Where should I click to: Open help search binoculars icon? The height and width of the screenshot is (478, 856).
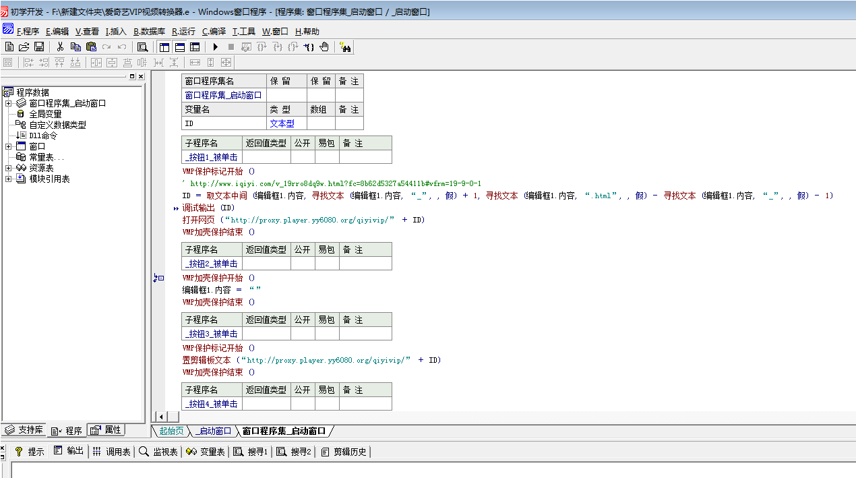346,47
